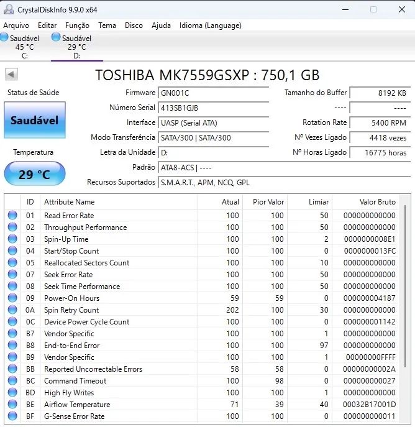Select drive D: tab showing 29 °C
Viewport: 415px width, 427px height.
coord(77,47)
